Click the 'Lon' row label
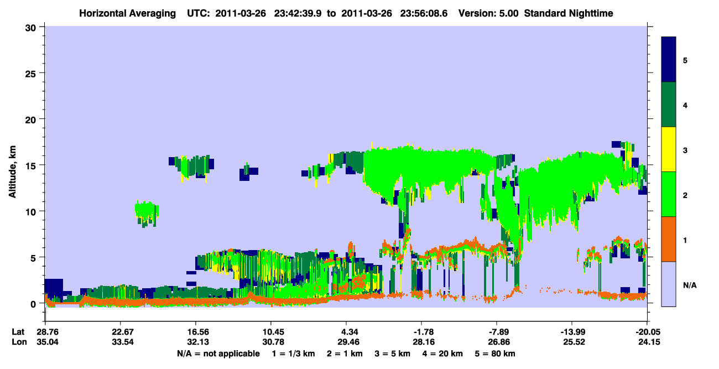 18,342
